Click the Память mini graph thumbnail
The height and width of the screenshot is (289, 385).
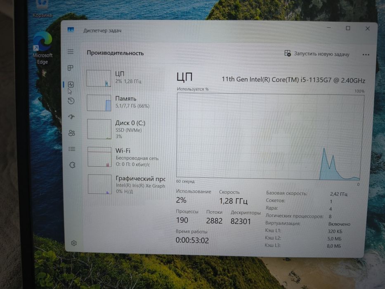99,103
